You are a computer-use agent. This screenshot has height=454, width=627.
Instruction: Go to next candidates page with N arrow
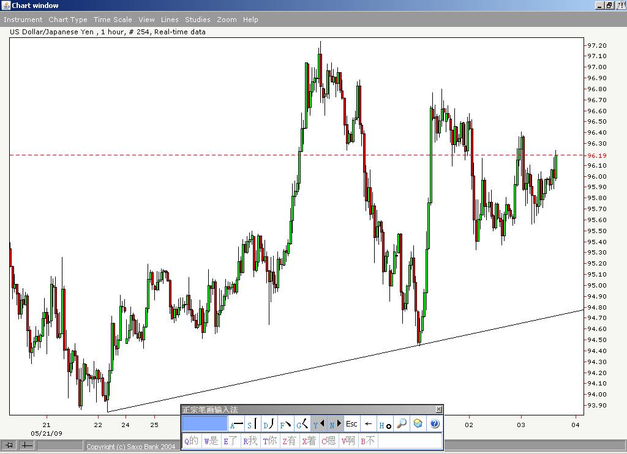point(335,424)
